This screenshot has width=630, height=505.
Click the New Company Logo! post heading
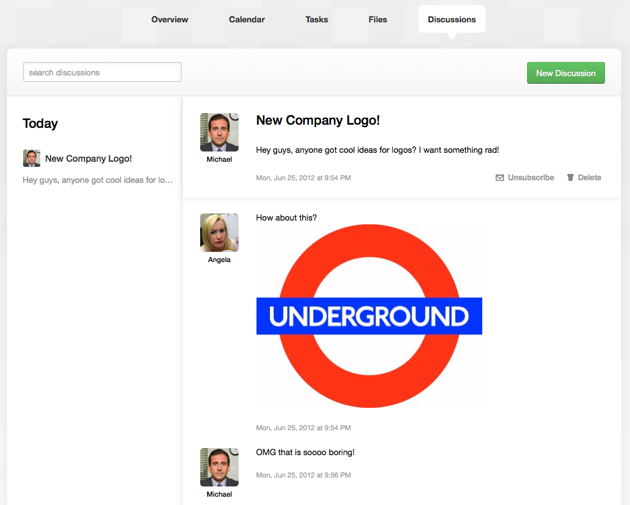coord(318,120)
